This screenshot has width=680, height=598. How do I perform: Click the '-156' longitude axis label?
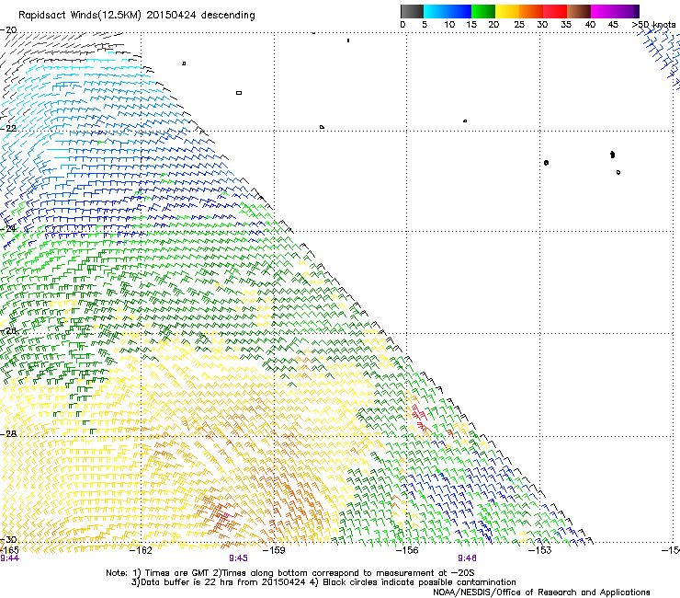coord(407,550)
